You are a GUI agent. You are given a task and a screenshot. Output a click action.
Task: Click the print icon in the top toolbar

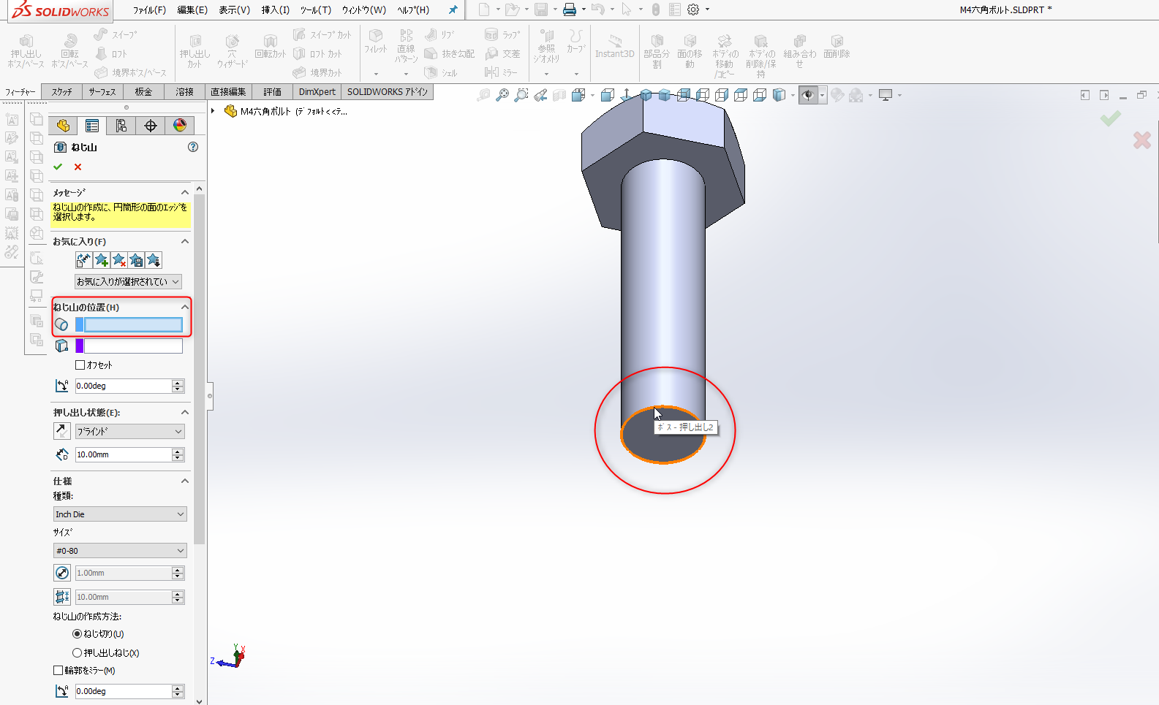[570, 9]
